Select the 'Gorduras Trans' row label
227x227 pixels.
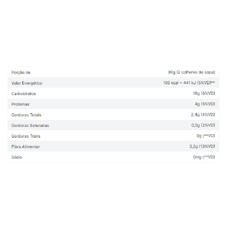click(x=26, y=136)
